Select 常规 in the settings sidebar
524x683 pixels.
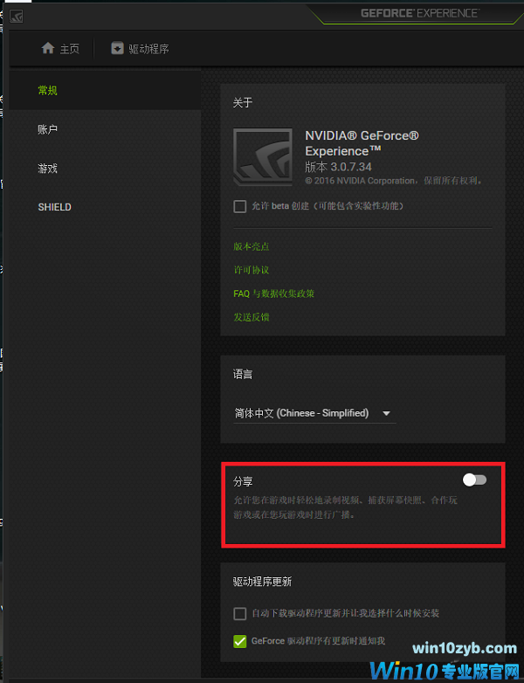pyautogui.click(x=105, y=91)
